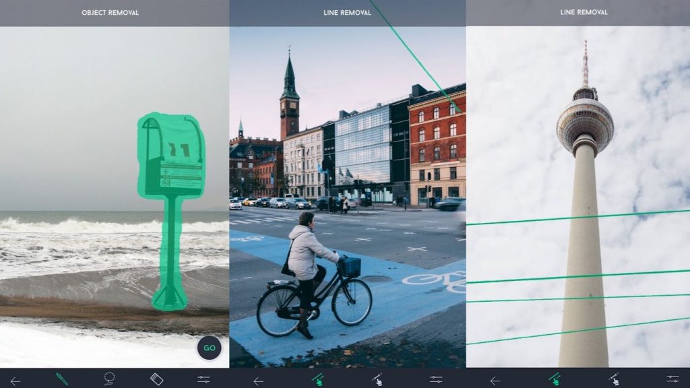Screen dimensions: 690x388
Task: Select the green line remover tool in the middle panel
Action: click(318, 379)
